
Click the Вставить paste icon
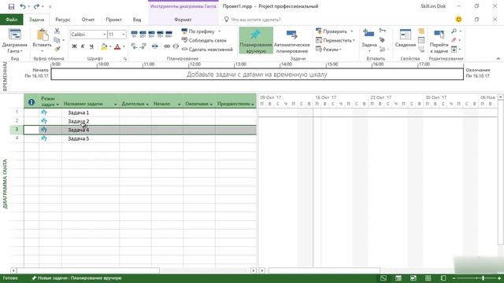(42, 35)
